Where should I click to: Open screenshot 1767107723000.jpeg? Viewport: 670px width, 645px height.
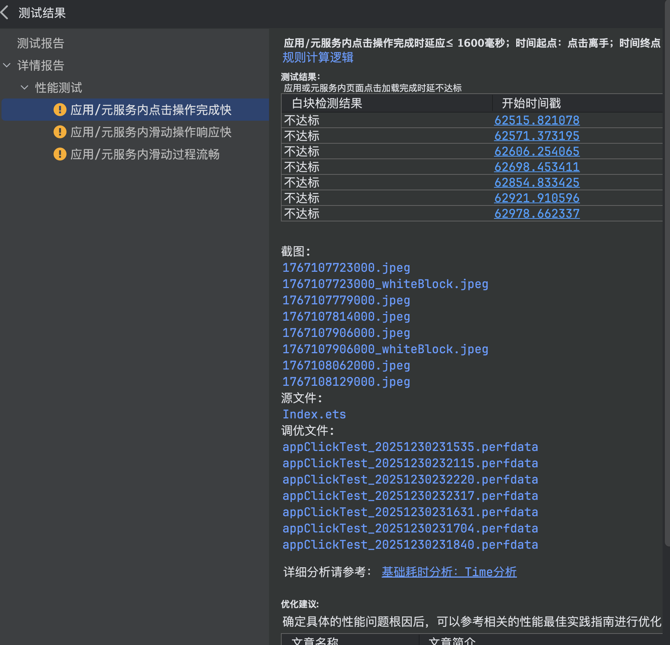pos(346,268)
